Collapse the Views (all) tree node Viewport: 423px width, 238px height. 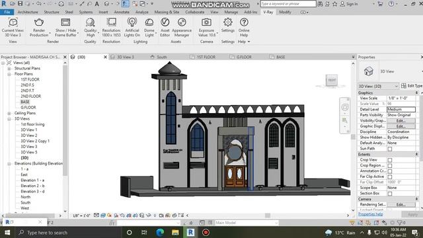pyautogui.click(x=3, y=63)
